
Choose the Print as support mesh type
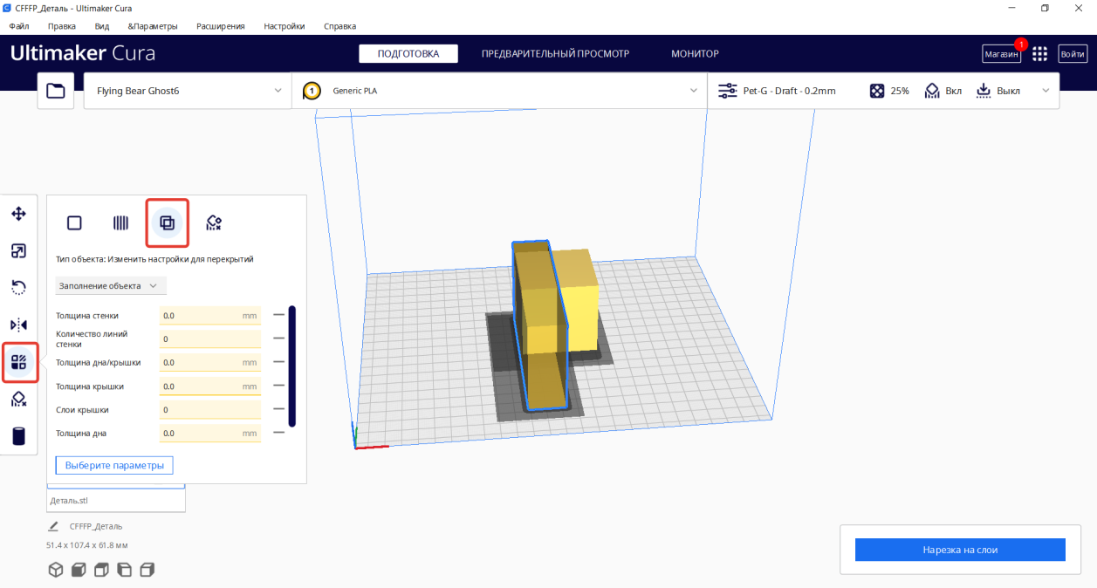(120, 223)
